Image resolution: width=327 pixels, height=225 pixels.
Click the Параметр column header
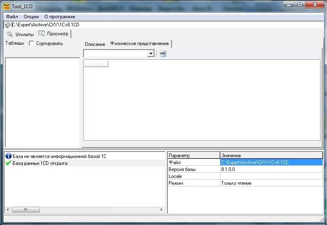tap(194, 155)
